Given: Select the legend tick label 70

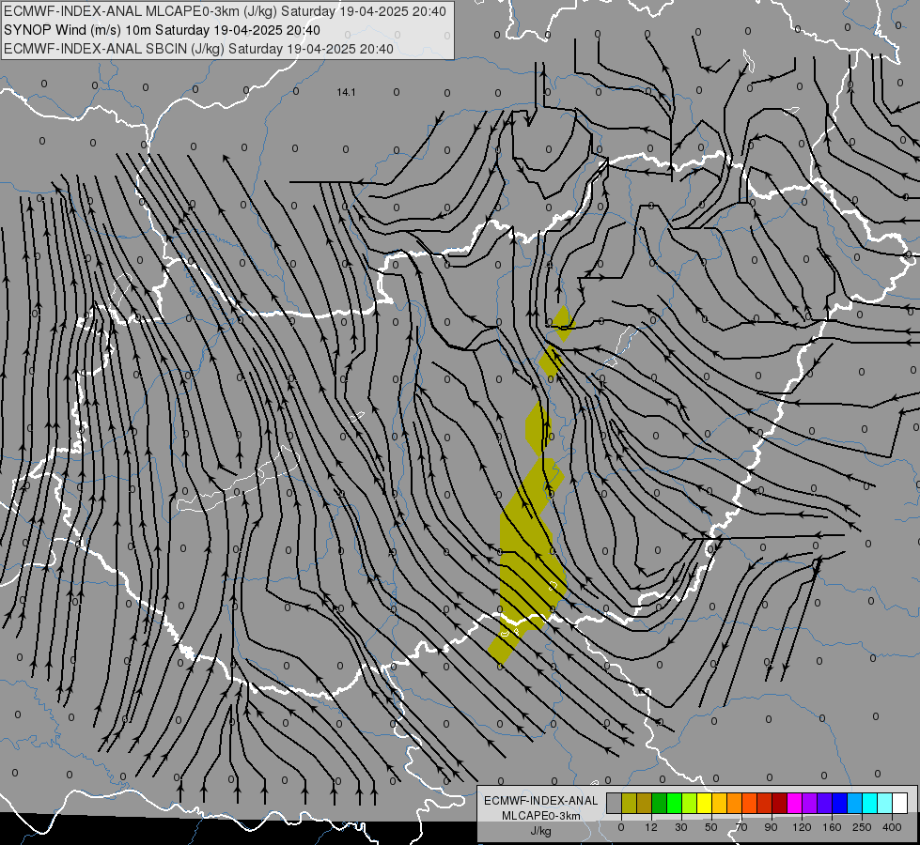Looking at the screenshot, I should (741, 827).
